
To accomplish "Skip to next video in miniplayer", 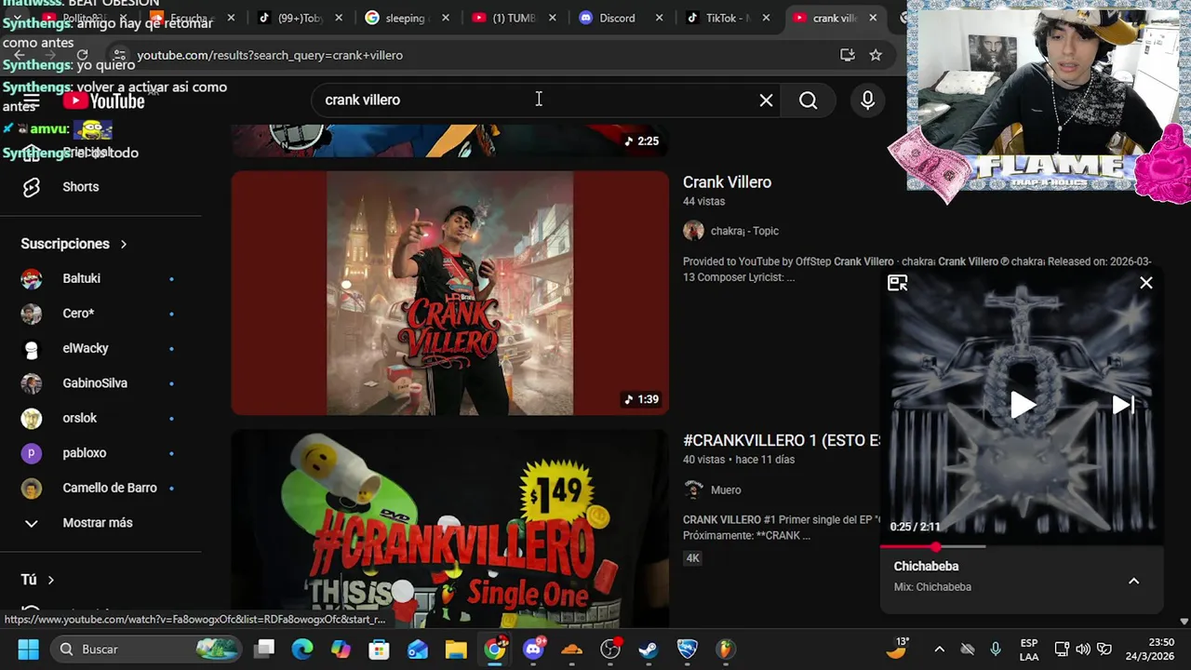I will [x=1123, y=405].
